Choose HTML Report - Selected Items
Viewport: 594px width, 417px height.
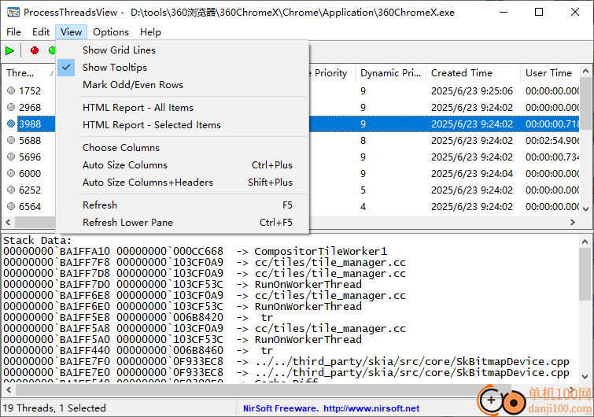(x=183, y=125)
